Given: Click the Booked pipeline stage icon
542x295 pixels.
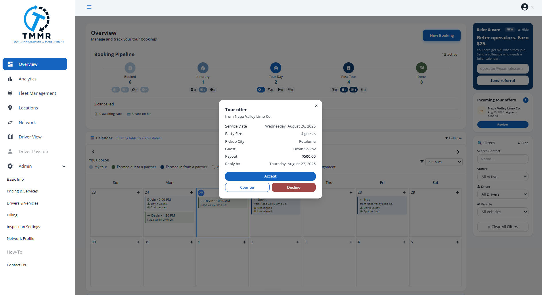Looking at the screenshot, I should (x=130, y=68).
